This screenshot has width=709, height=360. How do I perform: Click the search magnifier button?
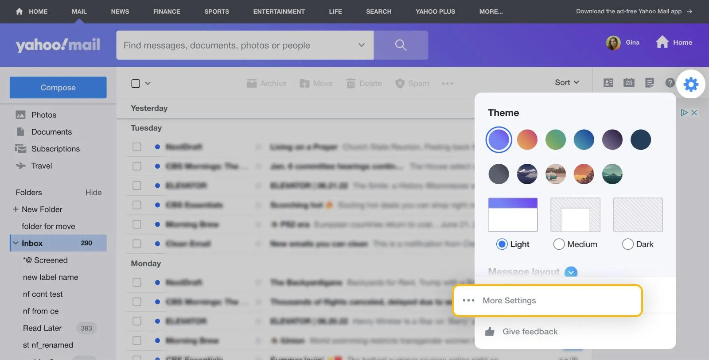[x=401, y=45]
